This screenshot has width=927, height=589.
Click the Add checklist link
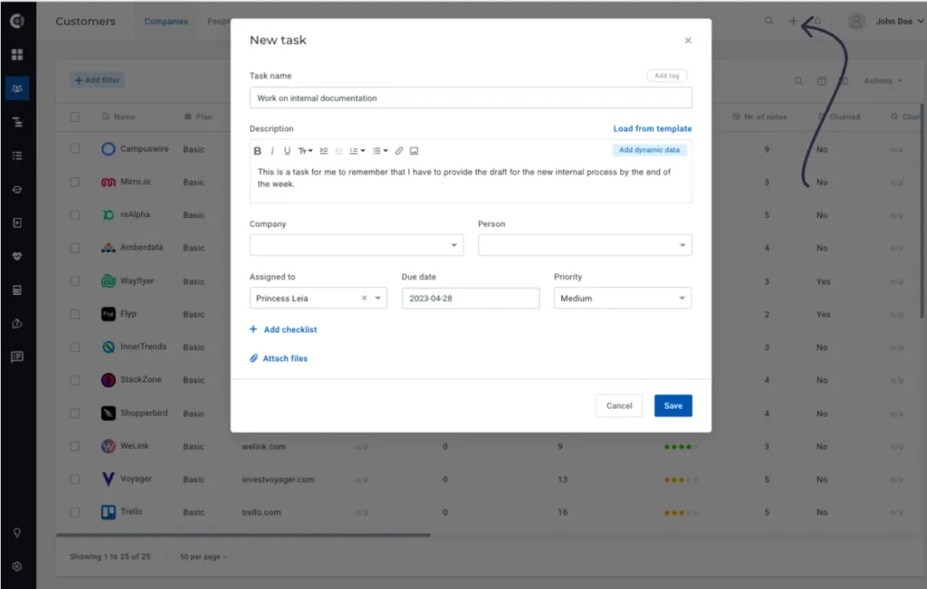click(283, 329)
